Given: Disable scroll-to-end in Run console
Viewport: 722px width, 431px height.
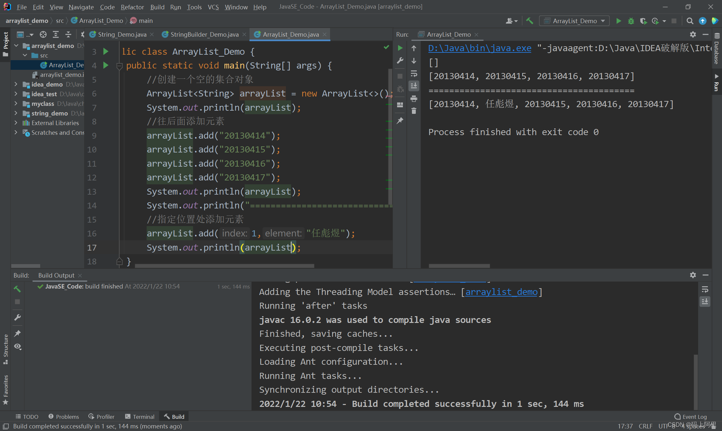Looking at the screenshot, I should point(414,85).
